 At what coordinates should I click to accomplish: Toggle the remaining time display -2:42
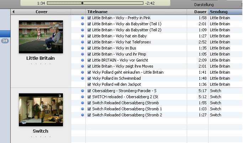[150, 3]
